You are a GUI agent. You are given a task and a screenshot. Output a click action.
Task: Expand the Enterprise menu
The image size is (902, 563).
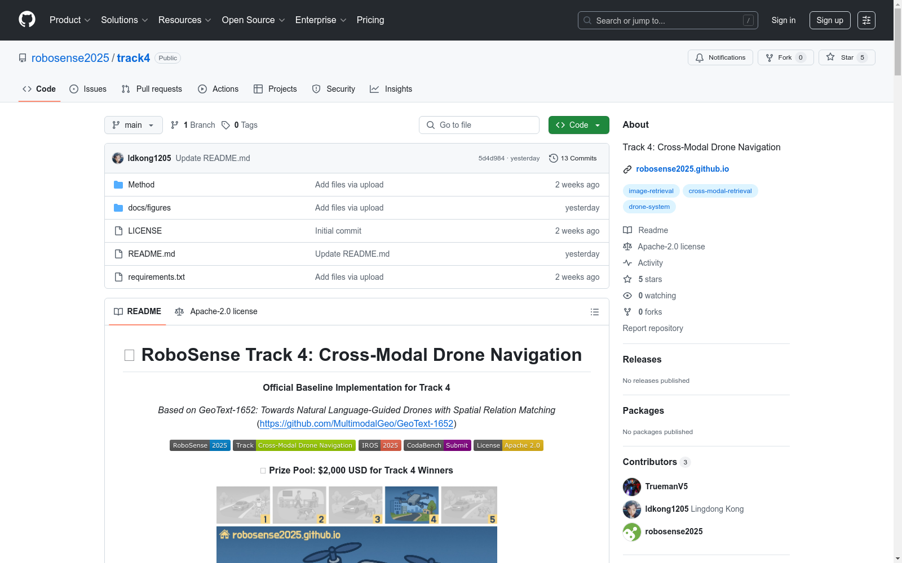coord(321,20)
